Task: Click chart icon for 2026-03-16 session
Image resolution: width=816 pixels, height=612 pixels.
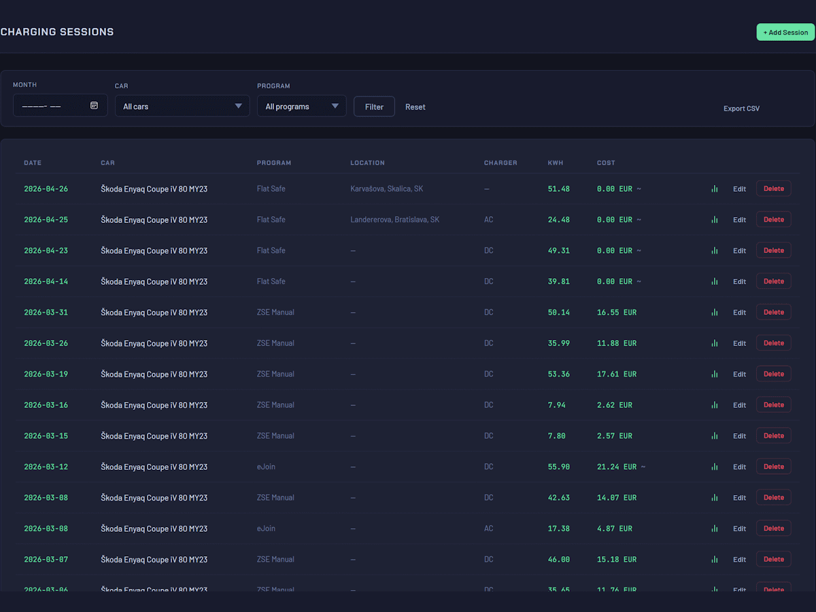Action: 714,405
